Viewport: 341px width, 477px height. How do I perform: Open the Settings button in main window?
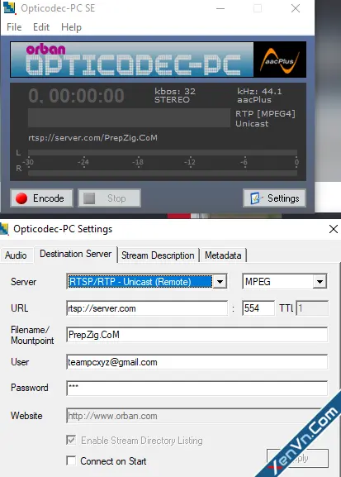click(274, 198)
